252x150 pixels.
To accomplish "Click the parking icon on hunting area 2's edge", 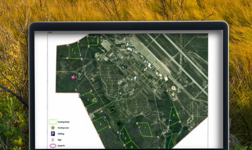I will 80,56.
